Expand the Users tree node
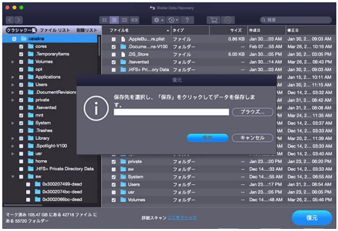 point(13,85)
